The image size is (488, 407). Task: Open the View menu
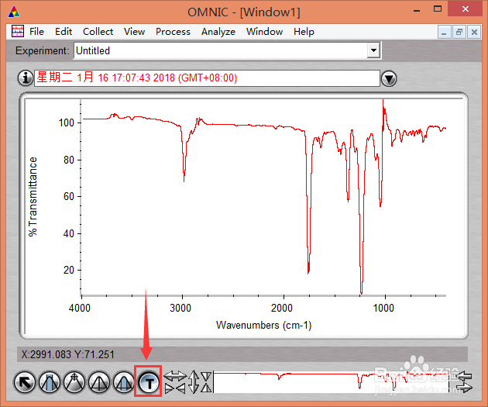pyautogui.click(x=135, y=32)
